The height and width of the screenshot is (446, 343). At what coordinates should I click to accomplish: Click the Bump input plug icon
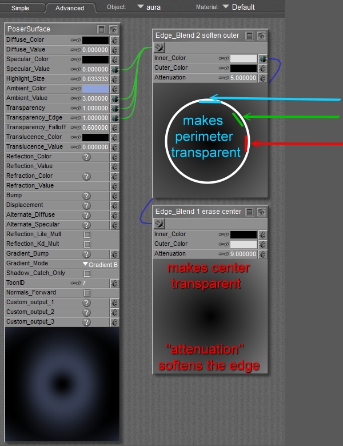coord(114,196)
